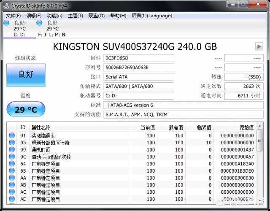Screen dimensions: 270x211
Task: Click the 当前值 column header
Action: coord(143,127)
